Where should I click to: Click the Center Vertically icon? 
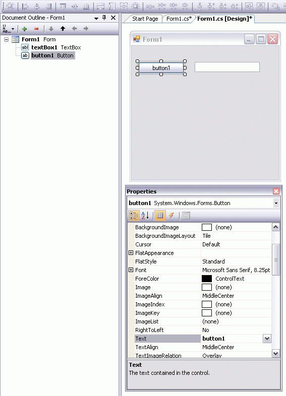tap(261, 6)
